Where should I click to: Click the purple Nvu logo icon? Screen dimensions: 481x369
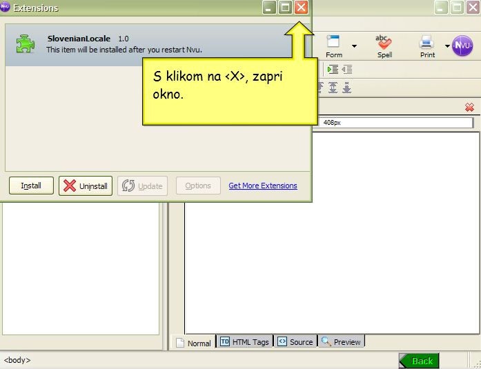pyautogui.click(x=462, y=46)
